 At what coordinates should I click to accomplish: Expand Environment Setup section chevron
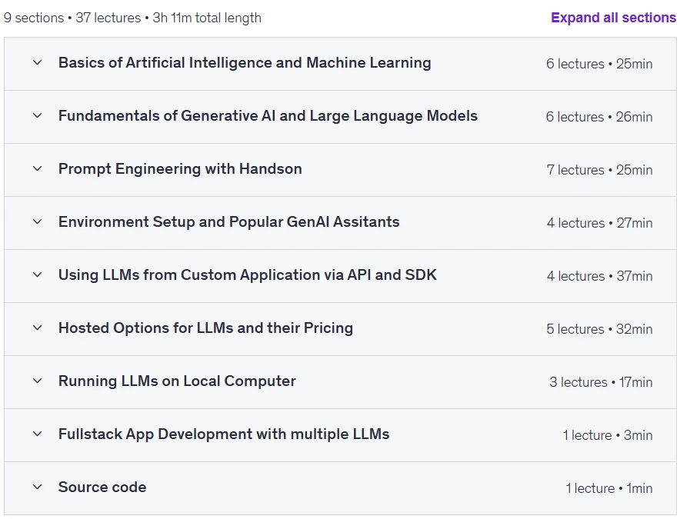click(37, 222)
